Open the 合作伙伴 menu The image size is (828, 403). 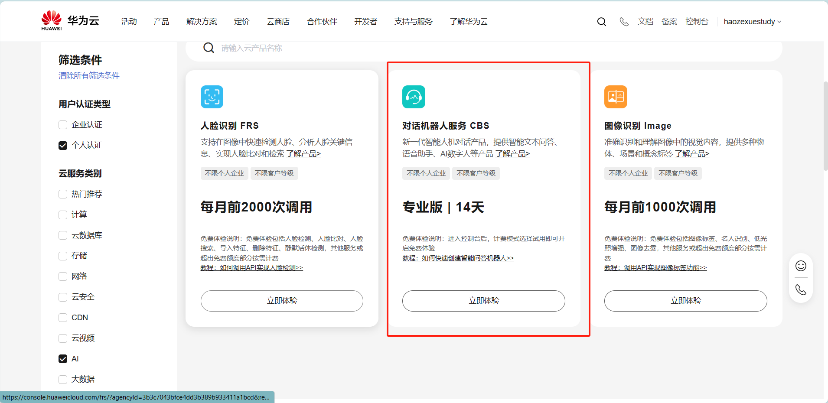click(x=322, y=22)
